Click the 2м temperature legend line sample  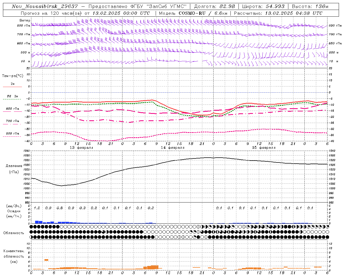pos(13,87)
